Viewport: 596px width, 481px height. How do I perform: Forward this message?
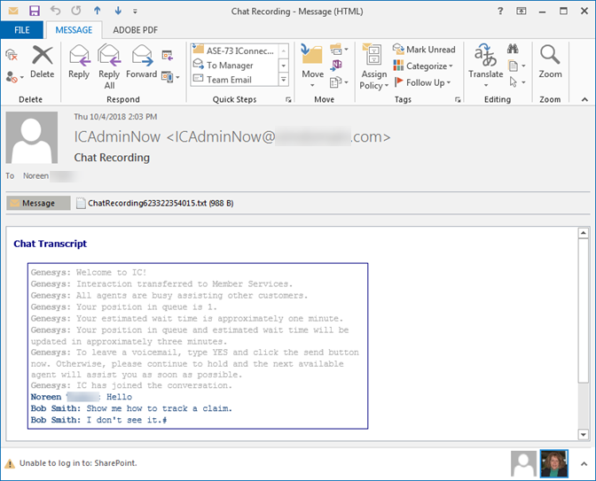141,62
